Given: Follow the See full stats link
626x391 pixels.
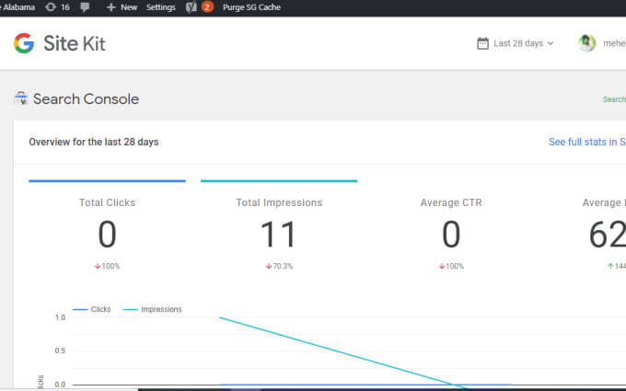Looking at the screenshot, I should coord(587,142).
